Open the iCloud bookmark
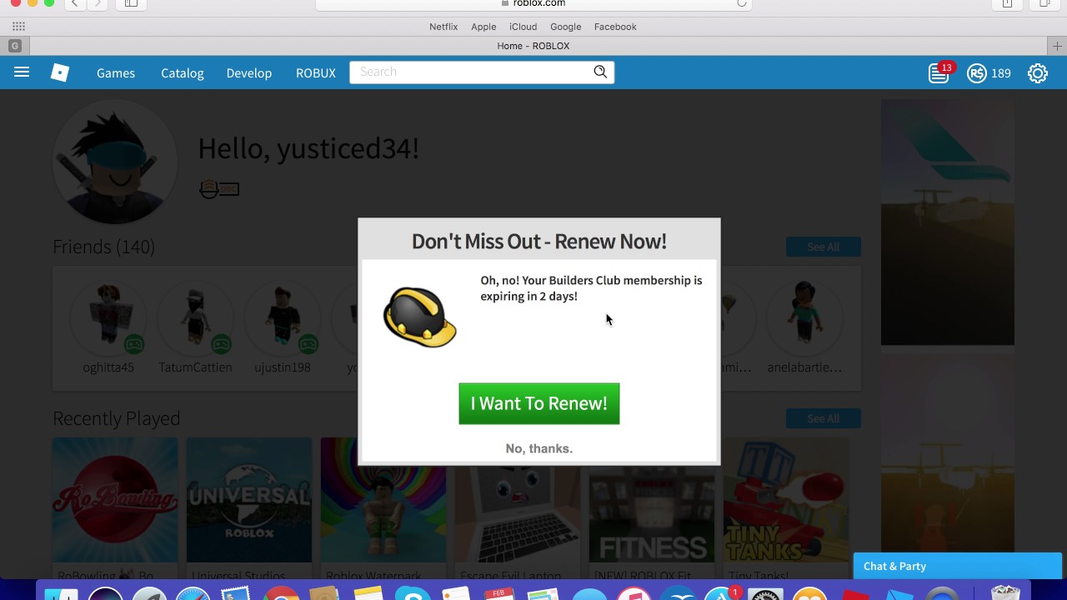 coord(523,27)
